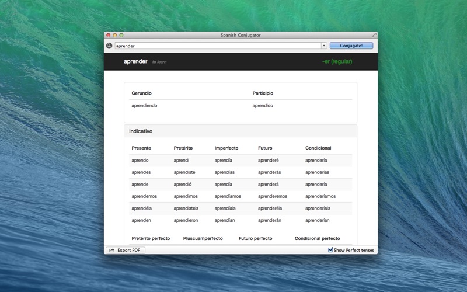Screen dimensions: 467x292
Task: Select the conditional form aprenderías
Action: coord(317,172)
